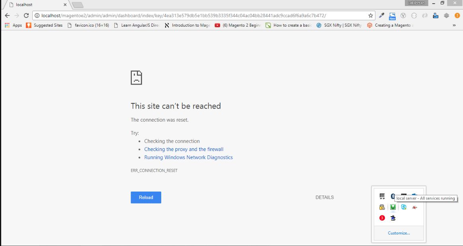Image resolution: width=463 pixels, height=246 pixels.
Task: Click the browser back arrow
Action: pyautogui.click(x=8, y=15)
